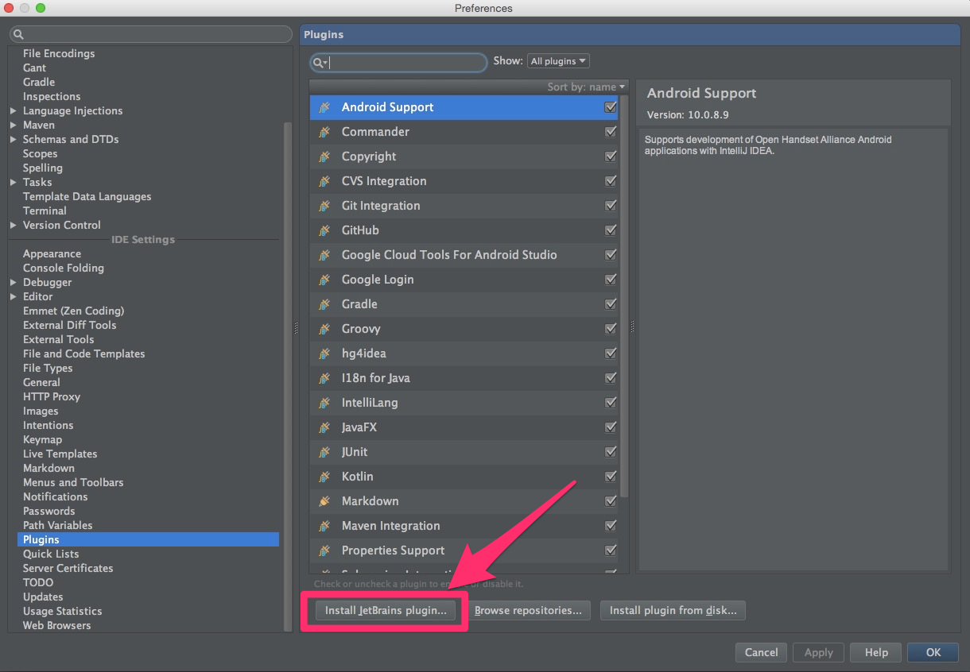Viewport: 970px width, 672px height.
Task: Click the JUnit plugin icon
Action: click(x=324, y=452)
